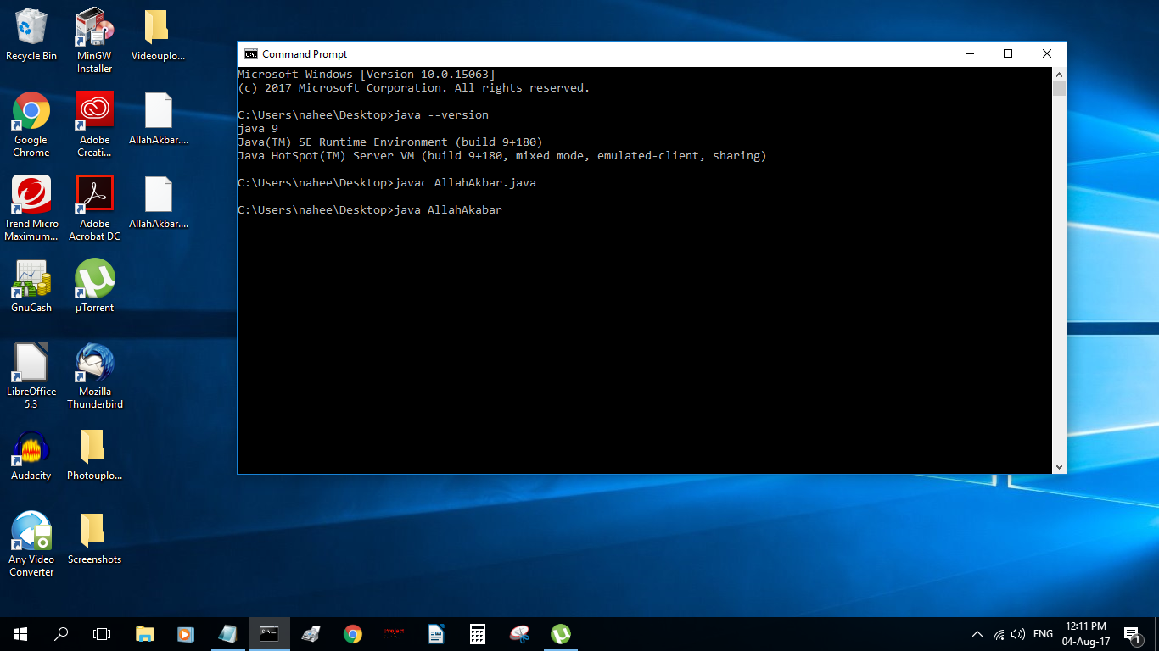
Task: Open Adobe Acrobat DC desktop shortcut
Action: [x=95, y=209]
